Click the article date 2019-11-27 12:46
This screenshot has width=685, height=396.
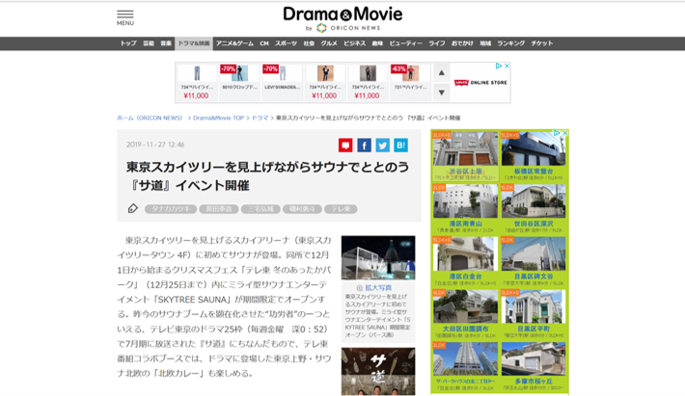coord(155,145)
